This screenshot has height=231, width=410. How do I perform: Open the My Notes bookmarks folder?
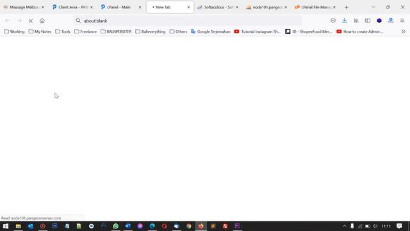coord(40,31)
